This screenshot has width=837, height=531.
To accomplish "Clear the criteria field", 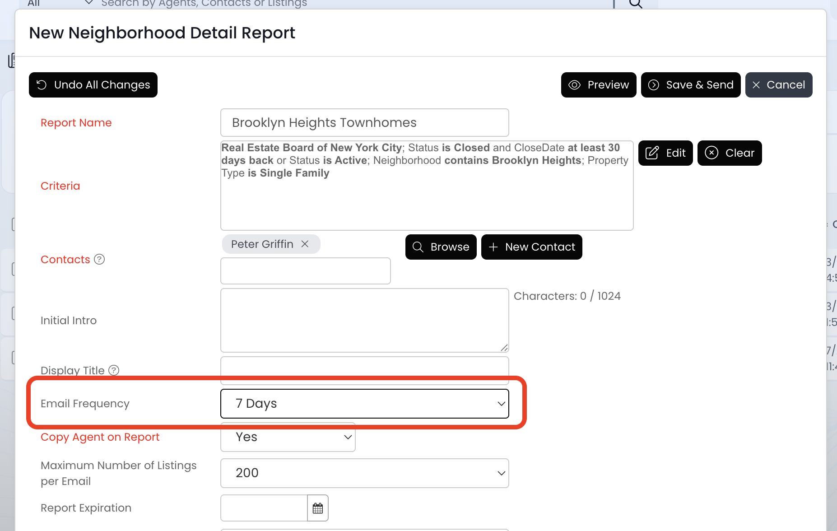I will click(730, 153).
